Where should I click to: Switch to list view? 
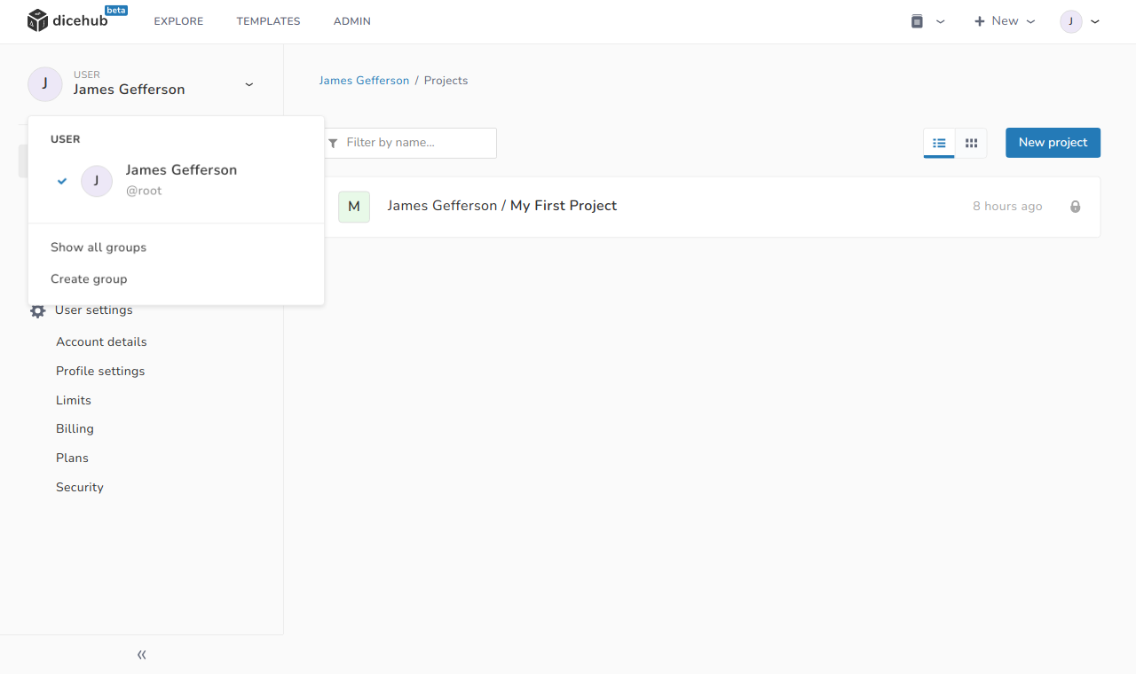[939, 143]
